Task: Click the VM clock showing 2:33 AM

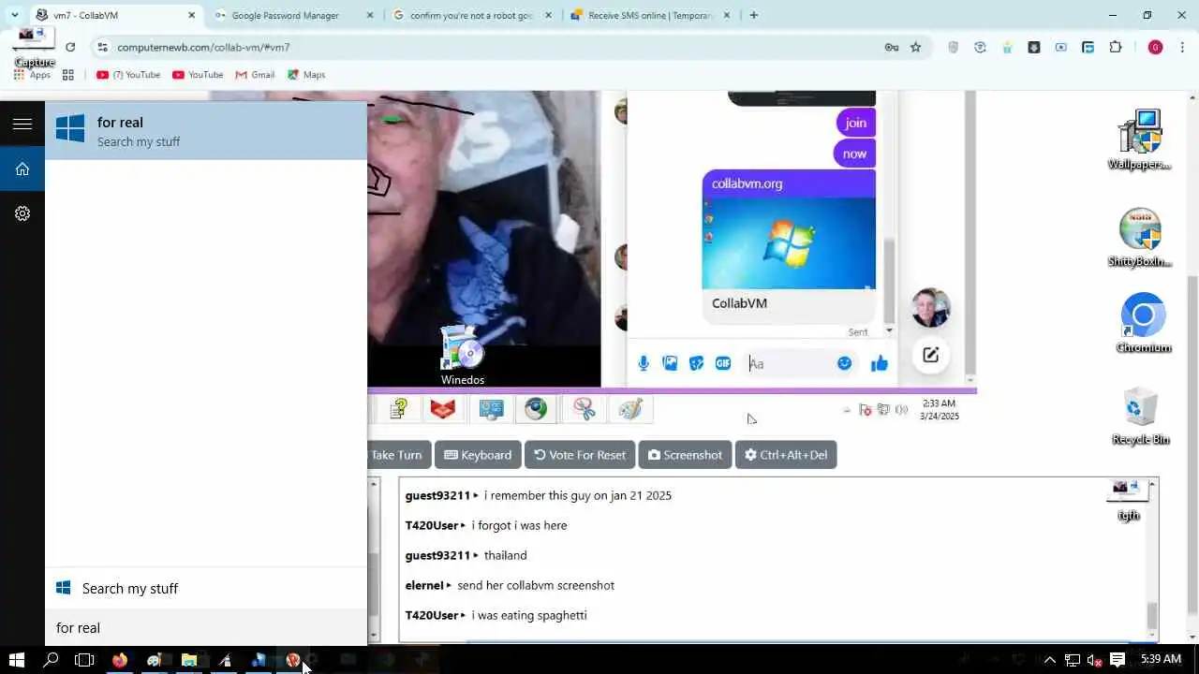Action: coord(939,409)
